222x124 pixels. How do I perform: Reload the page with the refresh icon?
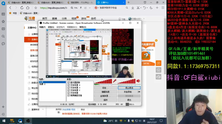pos(22,8)
